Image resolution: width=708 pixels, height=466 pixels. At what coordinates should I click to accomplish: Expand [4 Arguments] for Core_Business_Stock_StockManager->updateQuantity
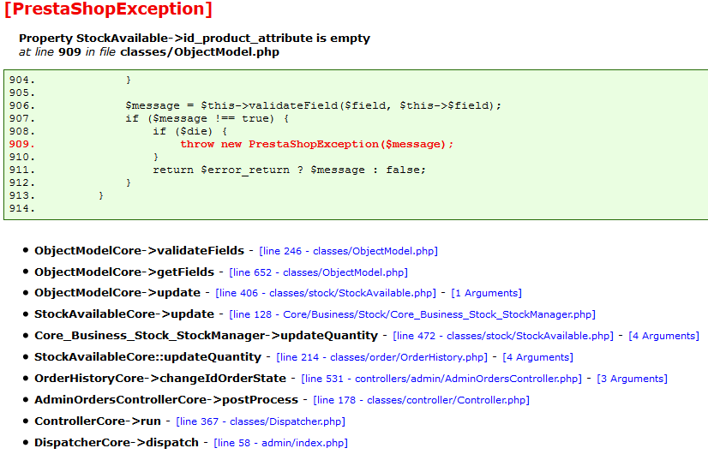point(663,336)
